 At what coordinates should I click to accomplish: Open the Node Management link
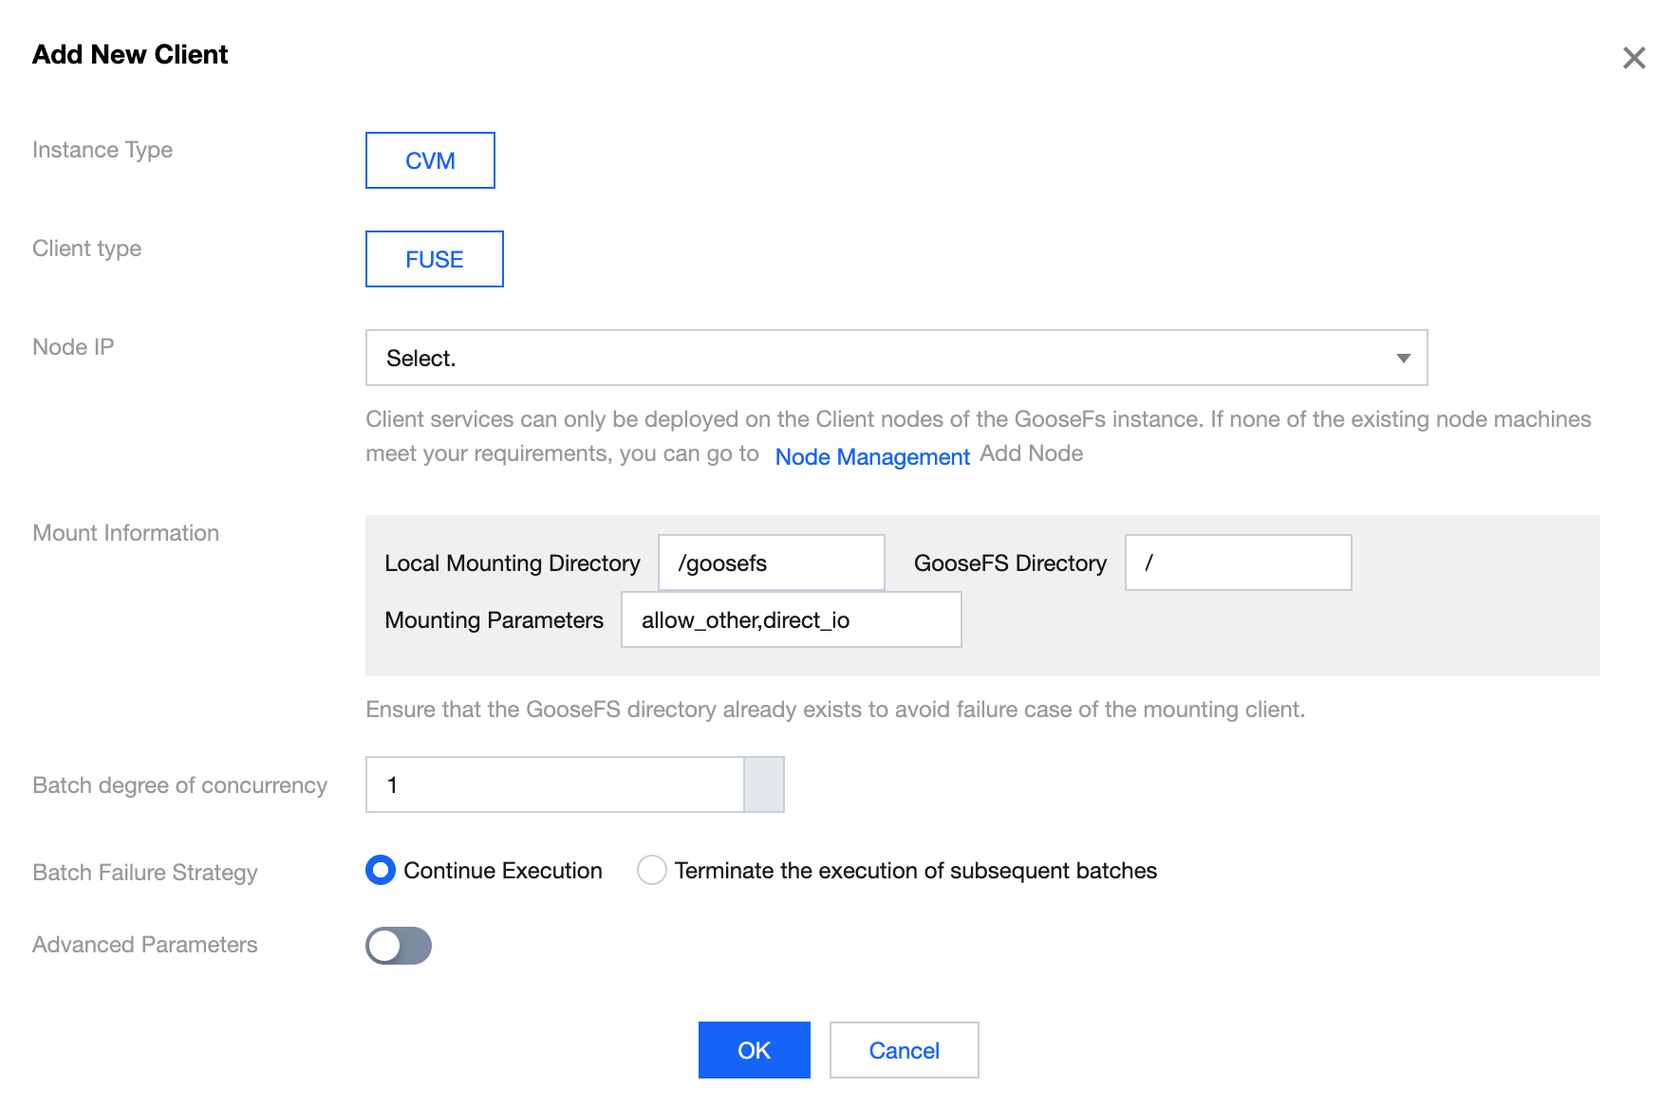click(871, 456)
